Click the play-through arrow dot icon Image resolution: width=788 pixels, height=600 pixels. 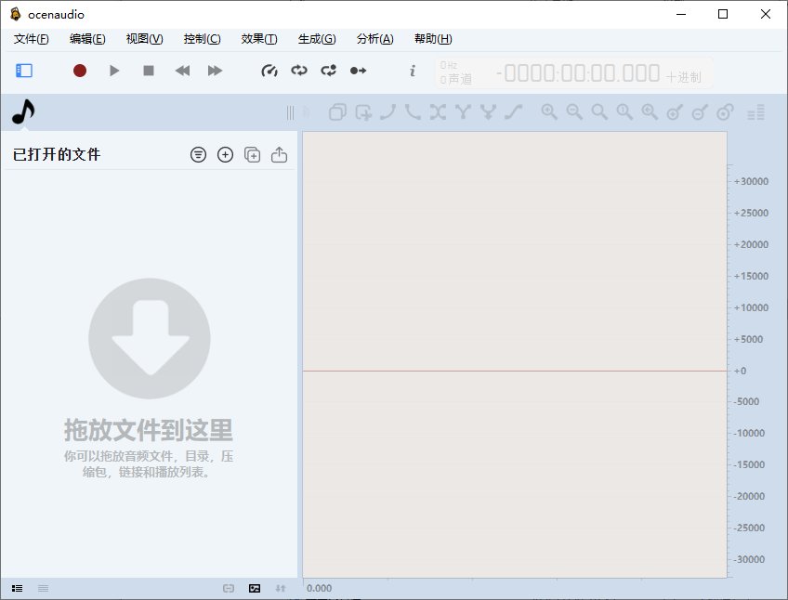[359, 71]
